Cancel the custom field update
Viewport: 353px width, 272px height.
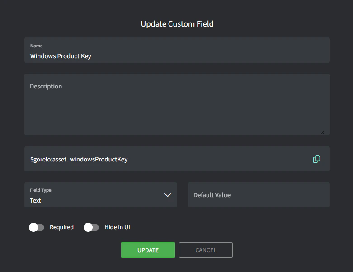tap(206, 250)
